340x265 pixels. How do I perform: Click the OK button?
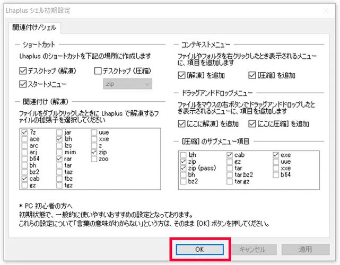(199, 250)
